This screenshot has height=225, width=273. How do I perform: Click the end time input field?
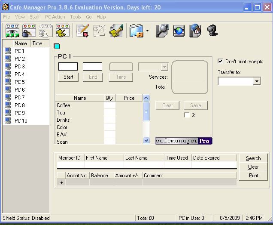[92, 67]
